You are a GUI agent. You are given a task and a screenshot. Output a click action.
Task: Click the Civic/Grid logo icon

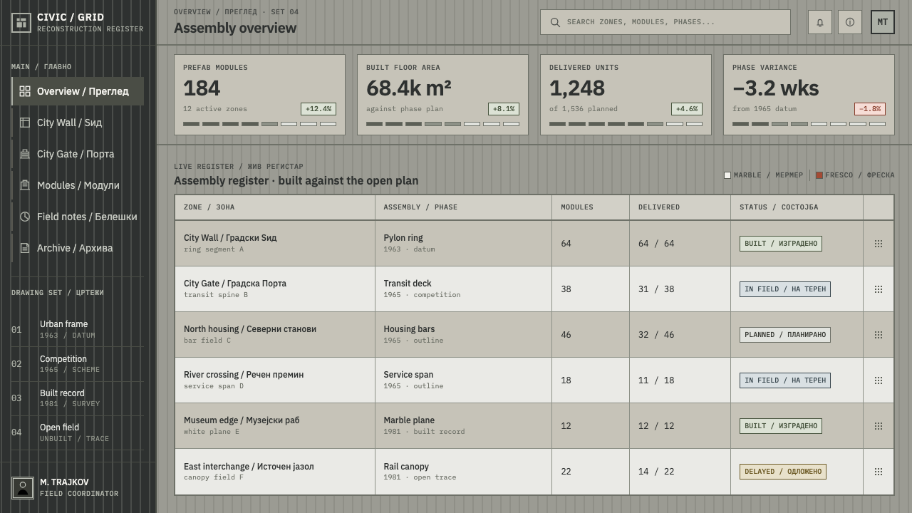pyautogui.click(x=21, y=23)
